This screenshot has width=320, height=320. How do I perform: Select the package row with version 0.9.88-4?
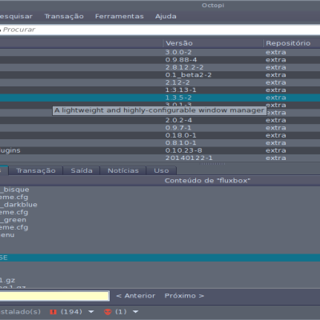coord(160,60)
